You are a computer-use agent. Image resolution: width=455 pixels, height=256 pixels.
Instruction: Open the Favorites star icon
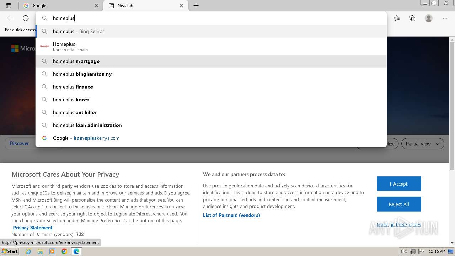point(397,18)
